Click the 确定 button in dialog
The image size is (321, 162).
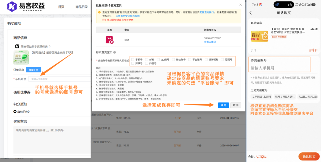[223, 105]
